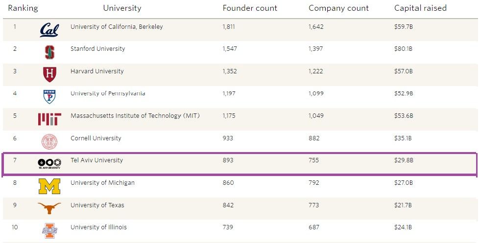This screenshot has height=243, width=480.
Task: Click Stanford's $80.1B capital raised value
Action: coord(403,49)
